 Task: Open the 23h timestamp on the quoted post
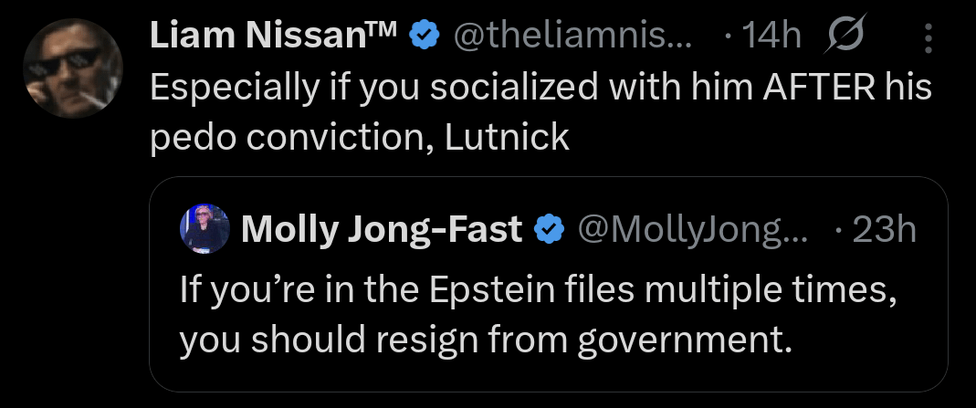point(884,230)
